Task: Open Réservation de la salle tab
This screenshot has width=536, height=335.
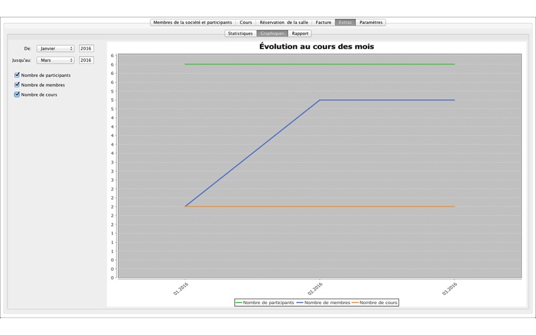Action: click(x=283, y=23)
